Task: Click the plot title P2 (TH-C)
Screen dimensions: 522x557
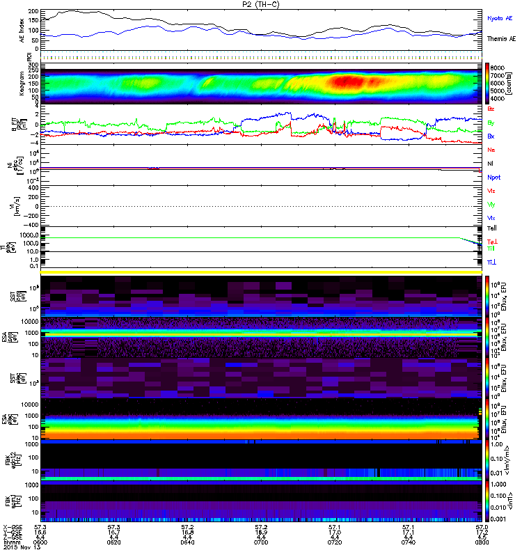Action: click(x=260, y=4)
